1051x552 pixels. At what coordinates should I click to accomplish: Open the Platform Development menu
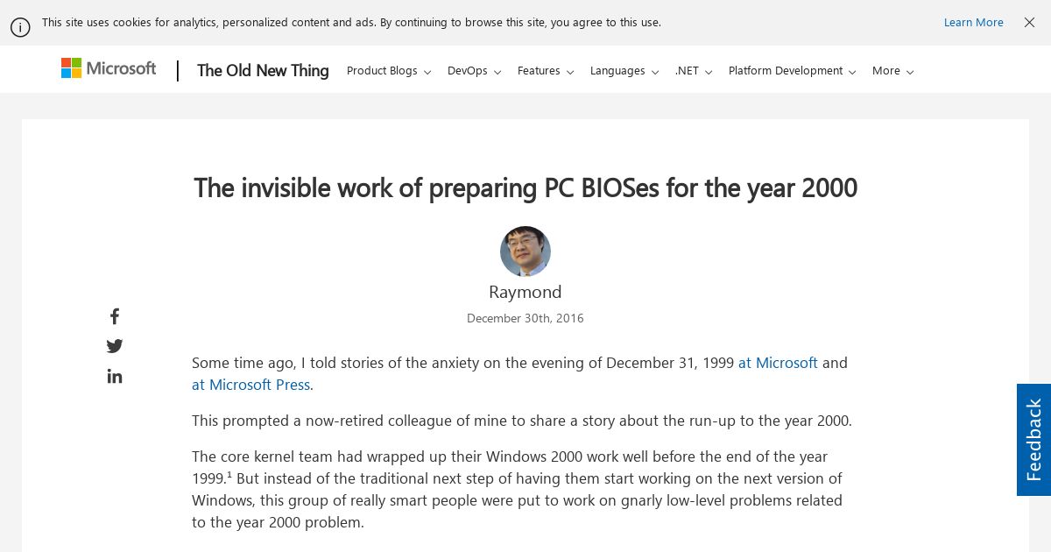point(793,71)
